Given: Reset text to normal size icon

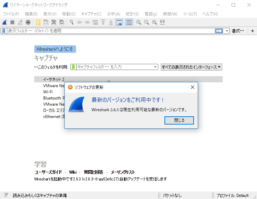Looking at the screenshot, I should click(x=155, y=22).
